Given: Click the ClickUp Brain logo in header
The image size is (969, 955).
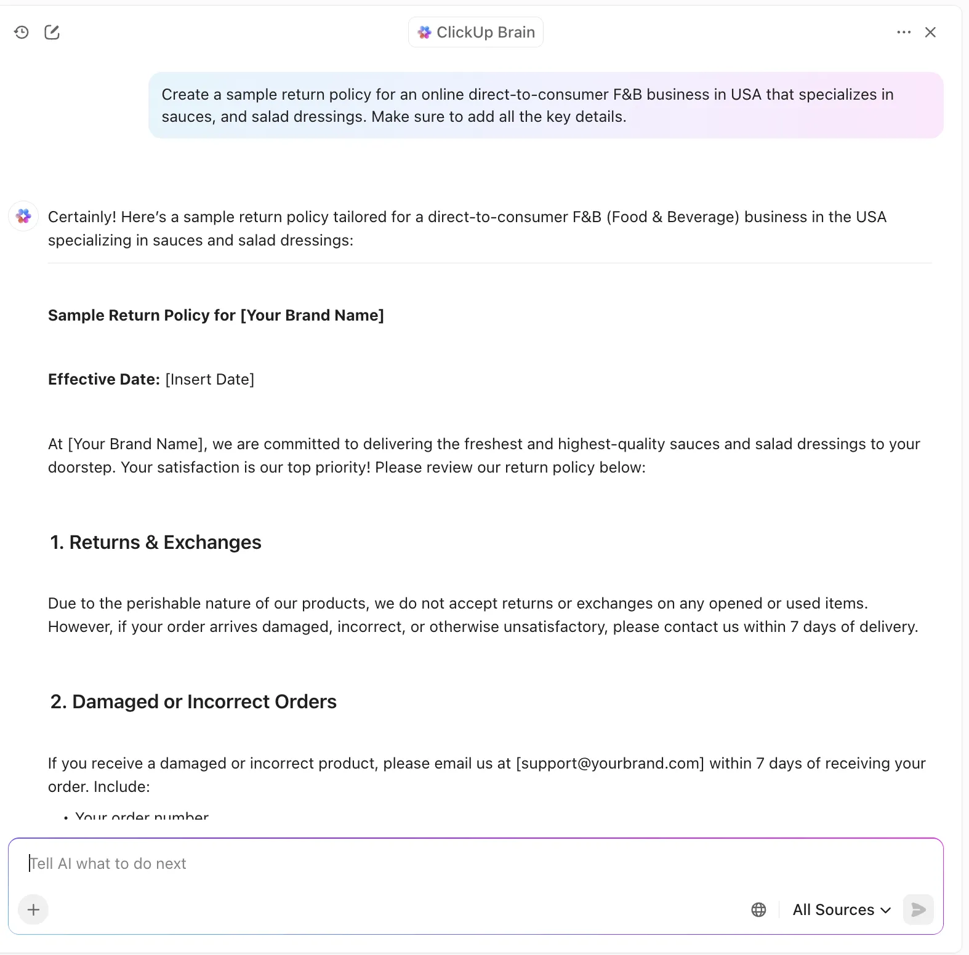Looking at the screenshot, I should (x=424, y=32).
